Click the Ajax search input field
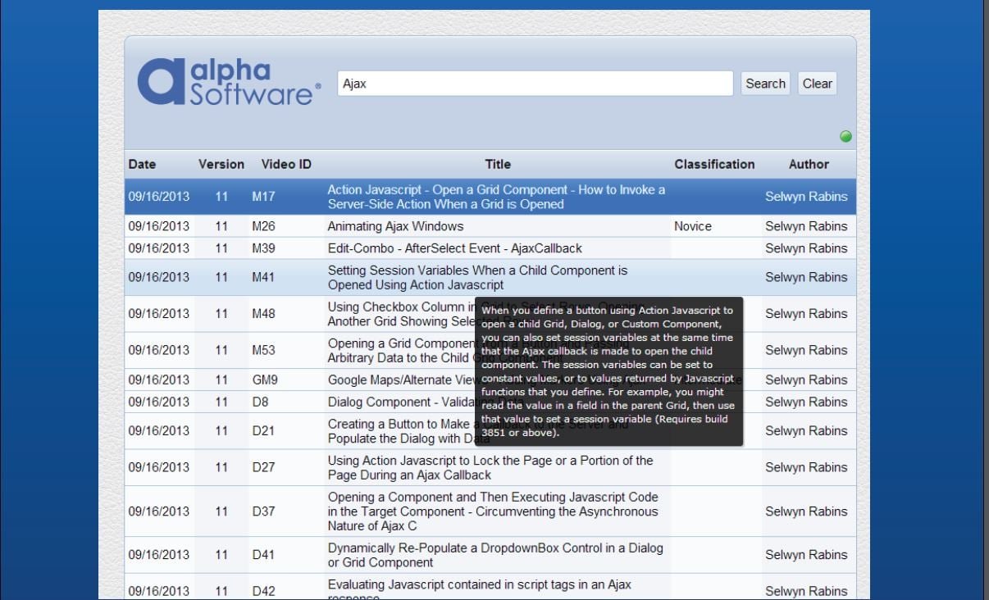This screenshot has width=989, height=600. click(x=535, y=84)
